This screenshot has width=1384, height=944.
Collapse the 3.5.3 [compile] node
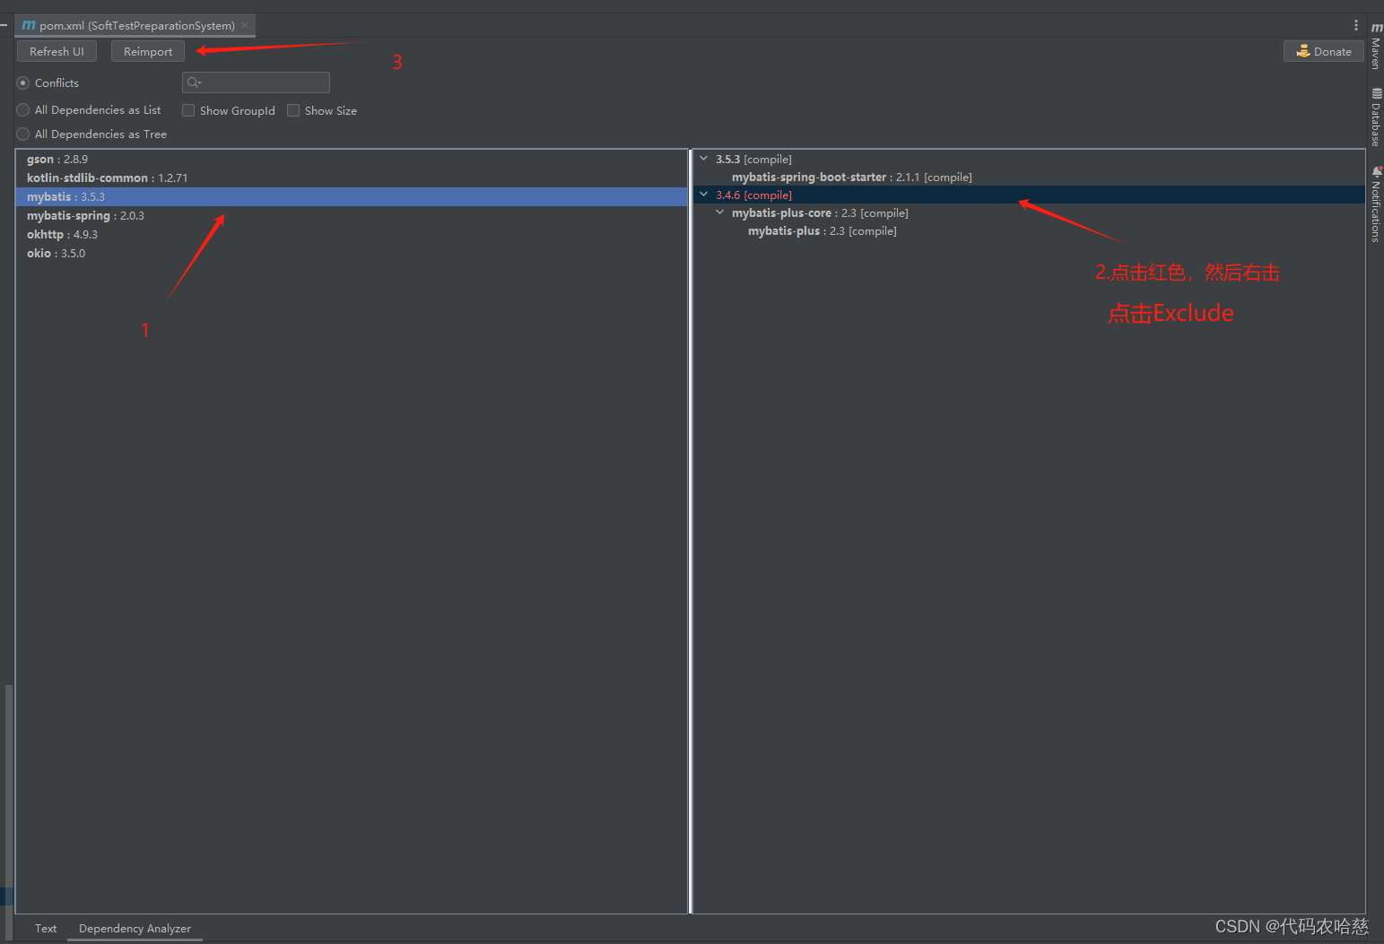tap(704, 159)
